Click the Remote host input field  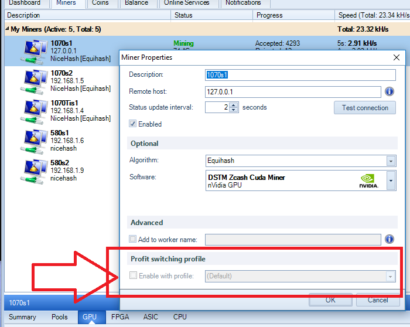[293, 92]
